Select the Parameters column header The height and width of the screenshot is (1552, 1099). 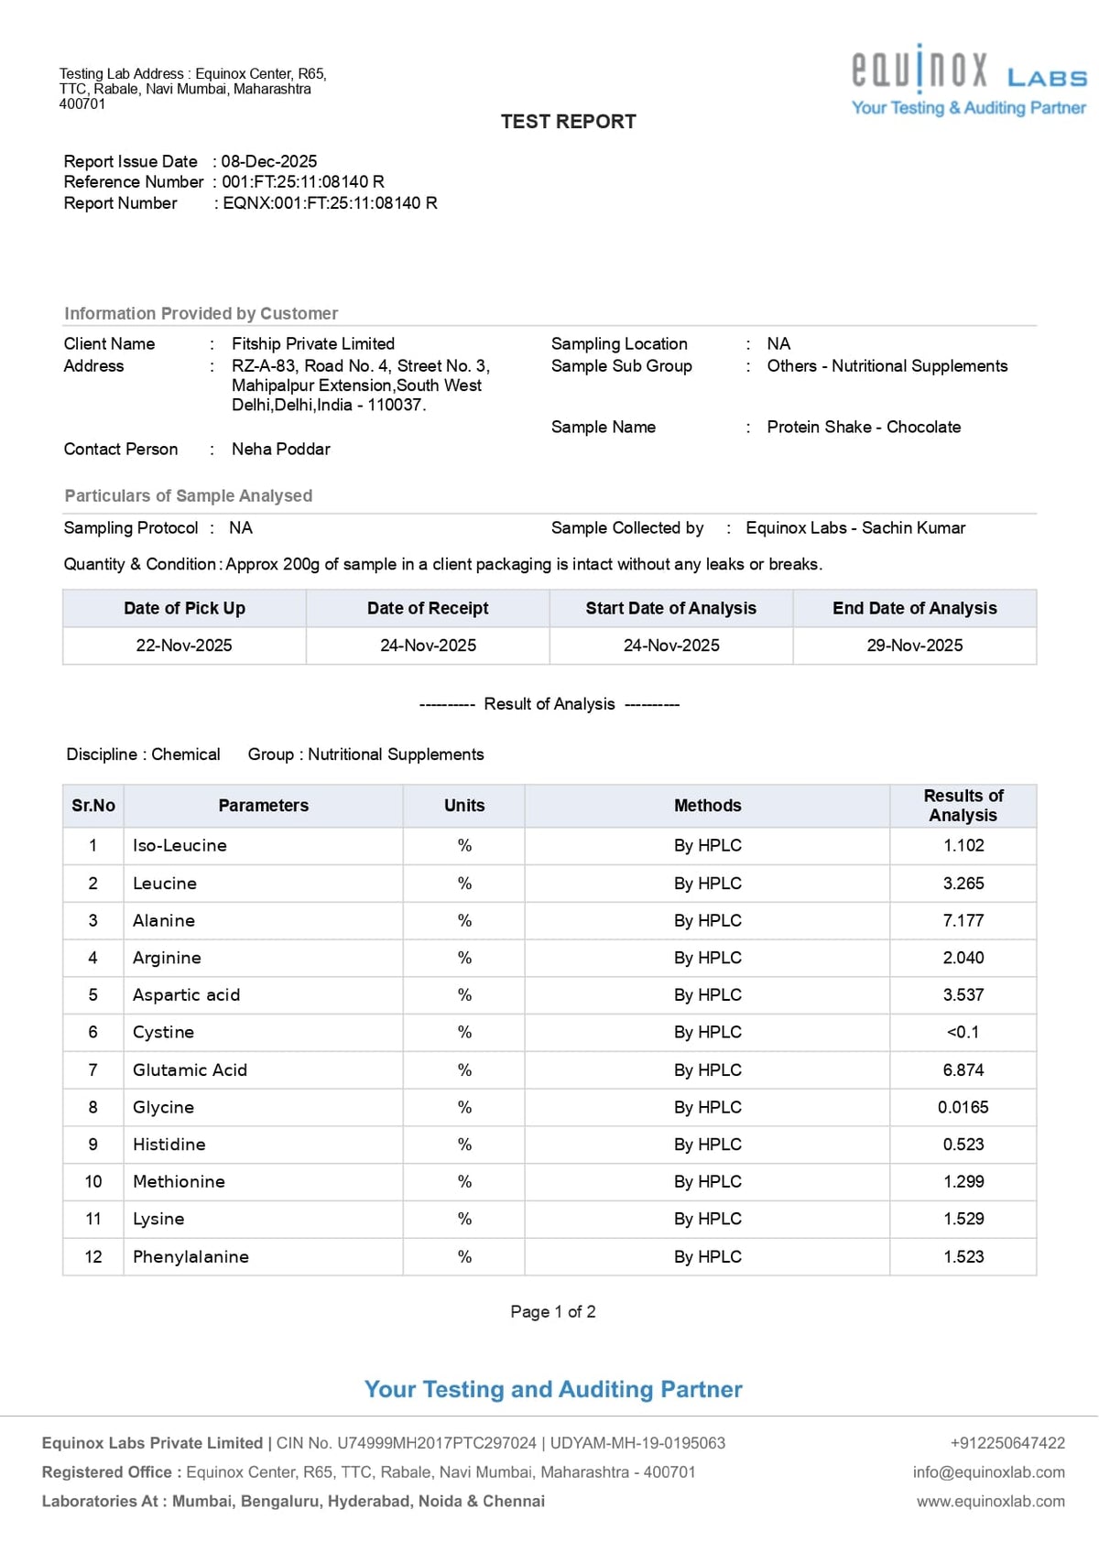(x=263, y=806)
